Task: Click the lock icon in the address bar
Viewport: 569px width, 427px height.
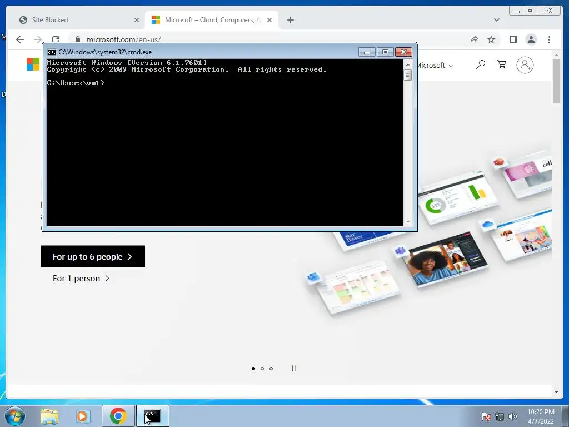Action: (77, 39)
